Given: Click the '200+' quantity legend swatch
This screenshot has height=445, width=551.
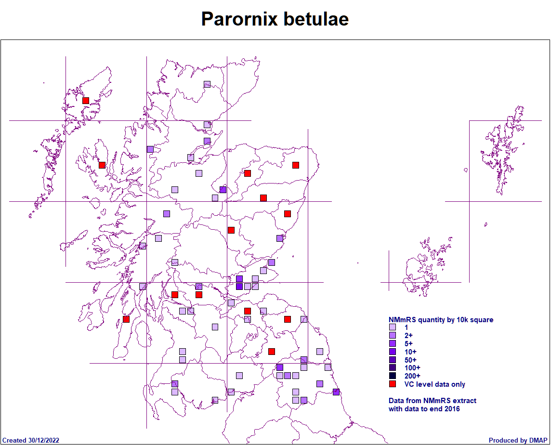Looking at the screenshot, I should (x=393, y=376).
